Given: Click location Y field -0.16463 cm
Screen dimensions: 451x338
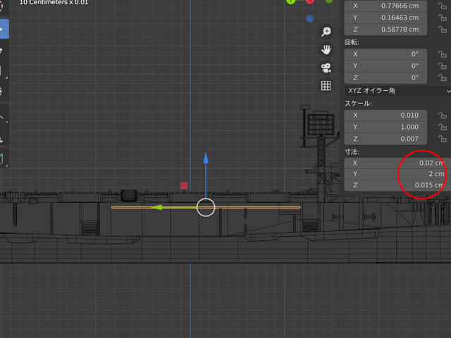Looking at the screenshot, I should pos(385,18).
